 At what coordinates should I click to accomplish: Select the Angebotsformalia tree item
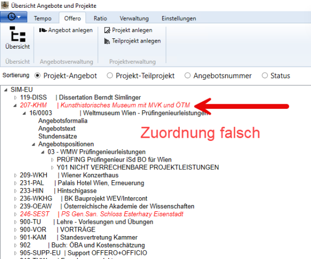pos(63,121)
